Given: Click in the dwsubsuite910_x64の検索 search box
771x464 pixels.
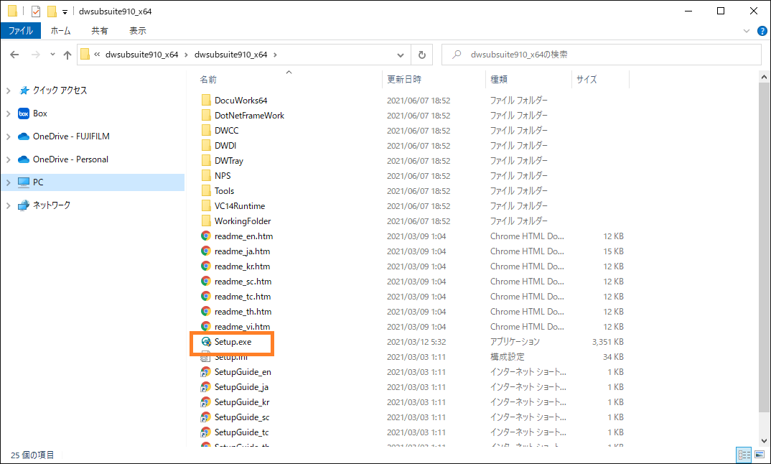Looking at the screenshot, I should tap(602, 55).
